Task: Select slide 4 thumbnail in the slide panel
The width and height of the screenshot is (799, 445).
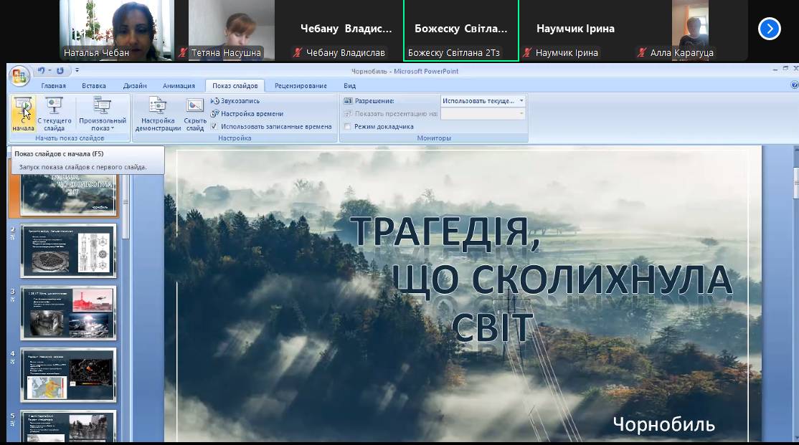Action: (68, 375)
